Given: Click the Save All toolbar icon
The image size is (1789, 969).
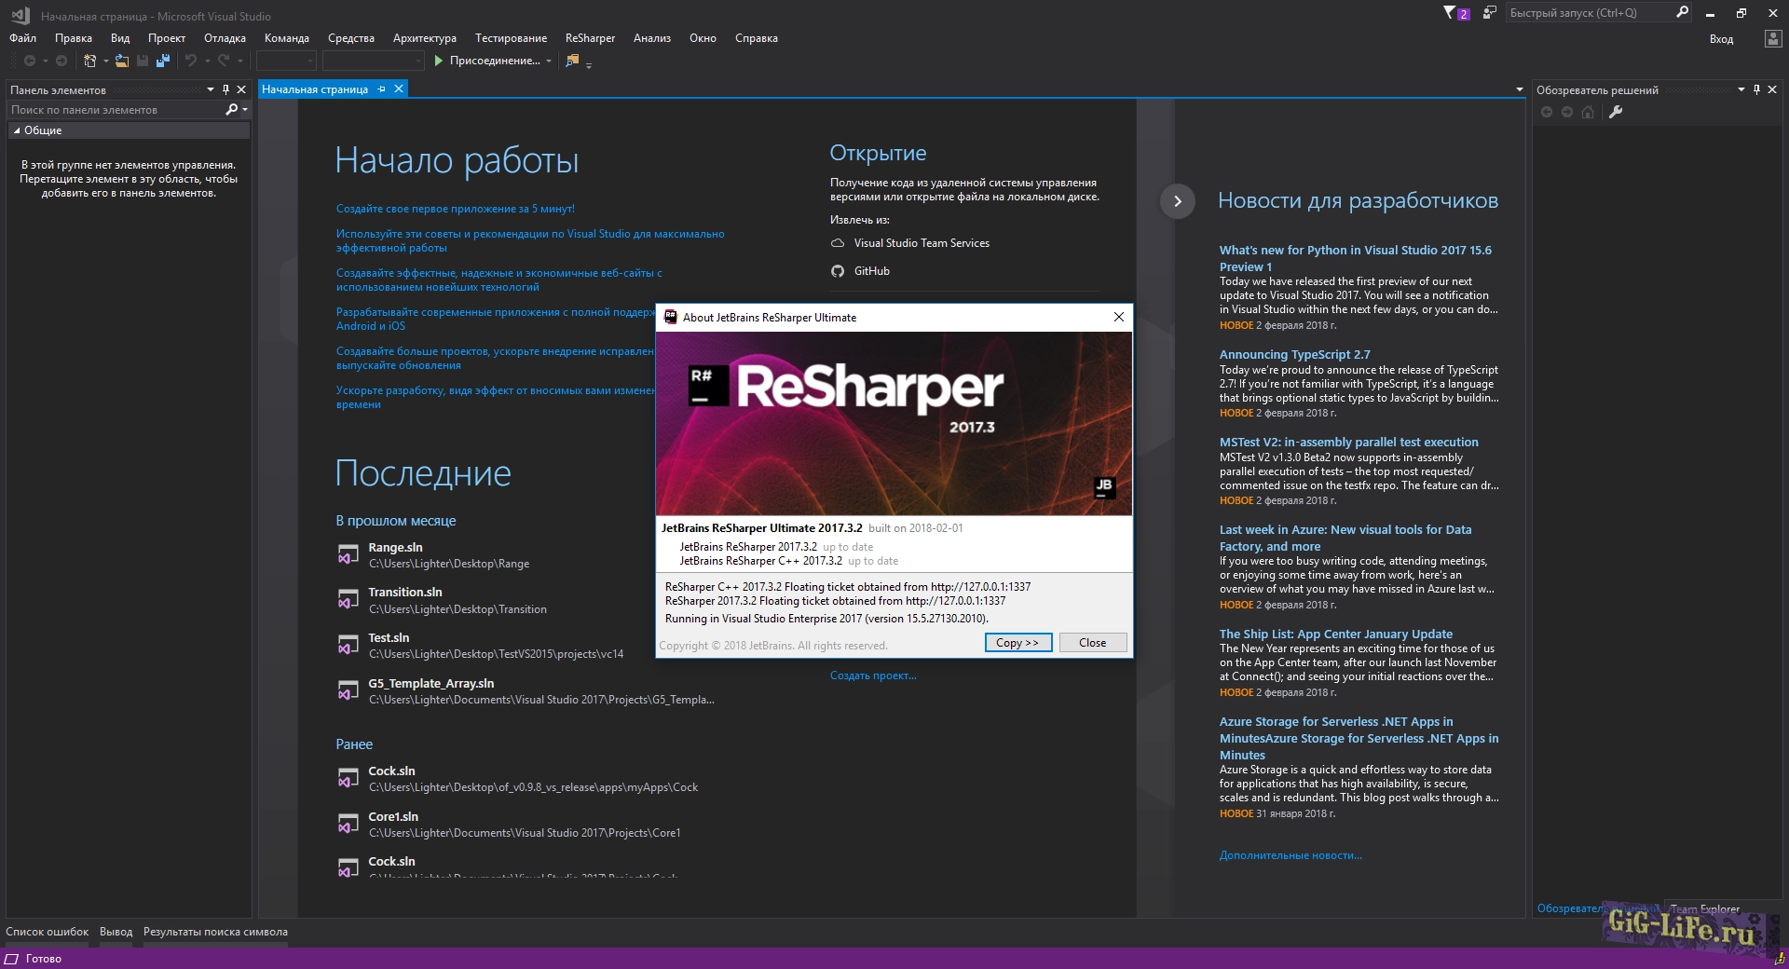Looking at the screenshot, I should [163, 61].
